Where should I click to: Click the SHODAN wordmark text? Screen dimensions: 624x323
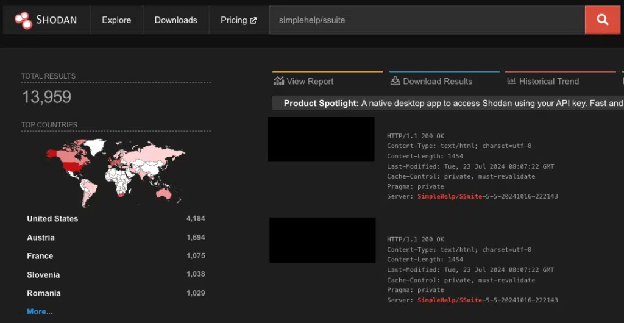click(x=56, y=20)
